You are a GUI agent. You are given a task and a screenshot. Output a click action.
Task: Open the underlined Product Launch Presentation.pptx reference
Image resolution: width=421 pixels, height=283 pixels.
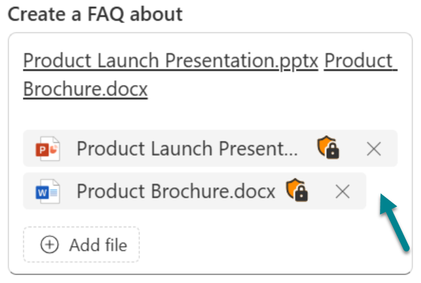(170, 61)
